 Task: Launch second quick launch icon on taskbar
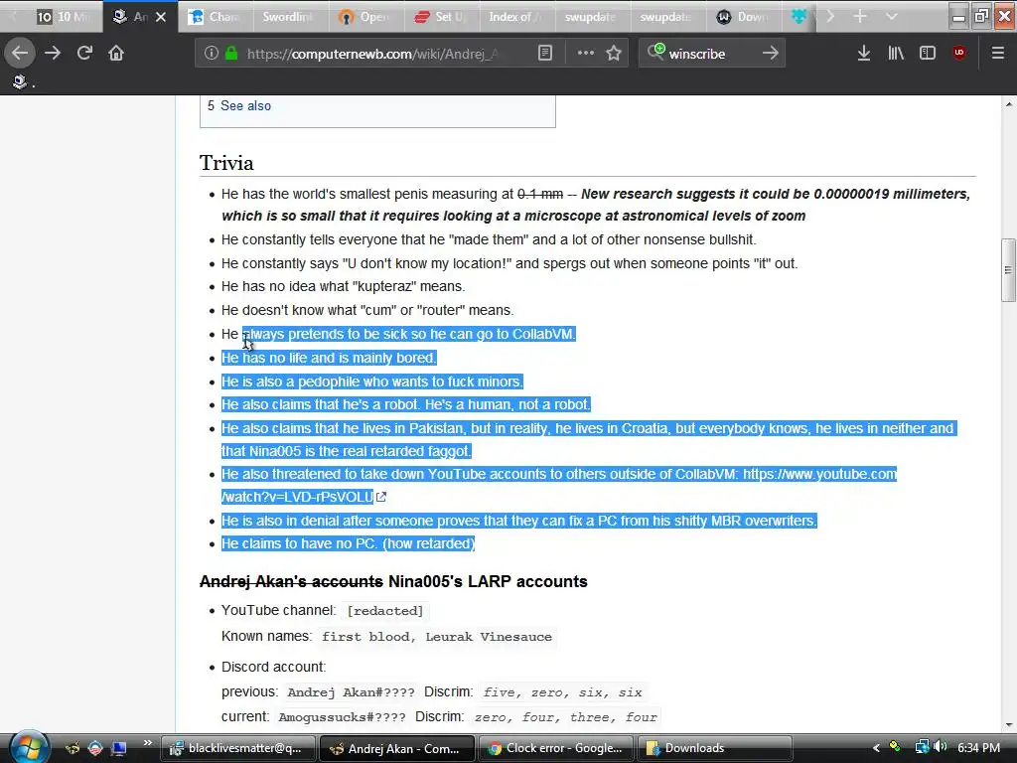tap(95, 748)
